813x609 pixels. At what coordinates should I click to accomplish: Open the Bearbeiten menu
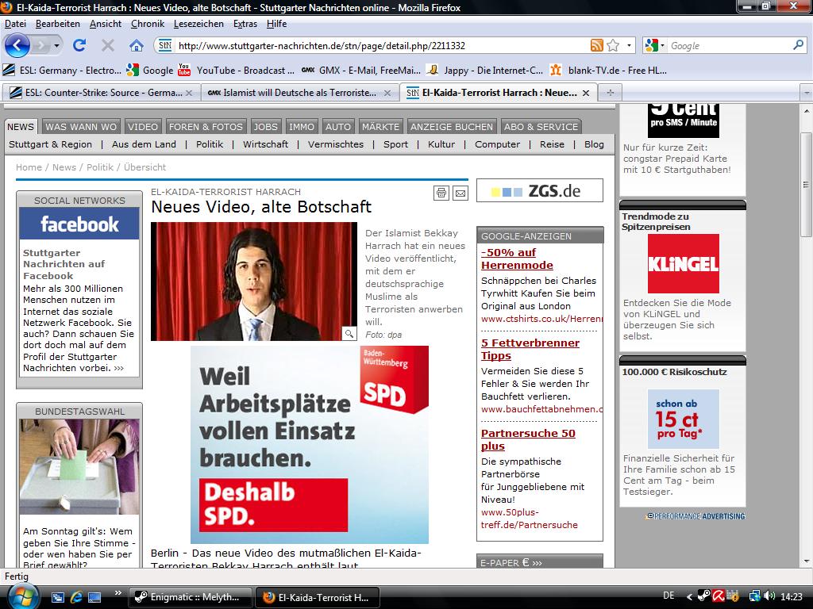point(57,24)
